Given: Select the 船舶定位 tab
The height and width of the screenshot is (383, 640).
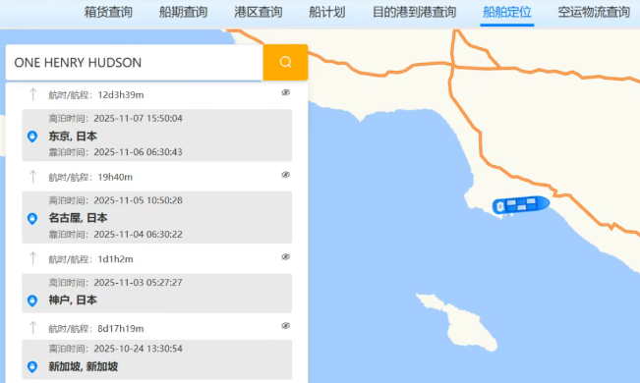Looking at the screenshot, I should pyautogui.click(x=507, y=12).
